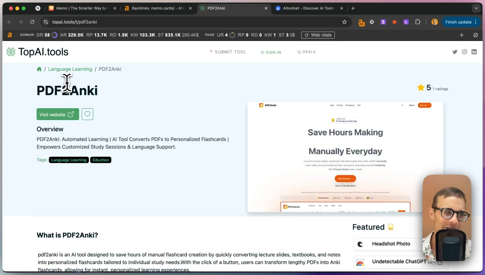Open the browser Extensions puzzle icon
The height and width of the screenshot is (275, 485).
(x=417, y=22)
